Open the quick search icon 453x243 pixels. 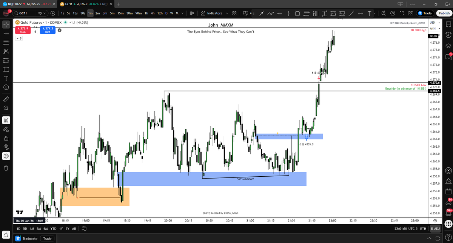click(x=384, y=13)
